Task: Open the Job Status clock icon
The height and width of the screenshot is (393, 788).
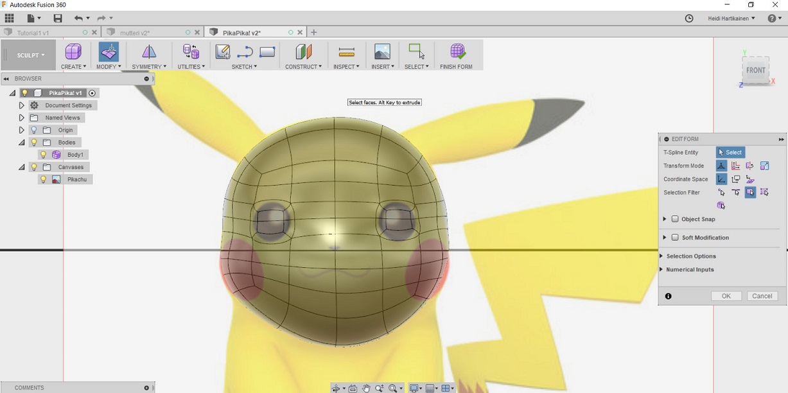Action: click(689, 19)
